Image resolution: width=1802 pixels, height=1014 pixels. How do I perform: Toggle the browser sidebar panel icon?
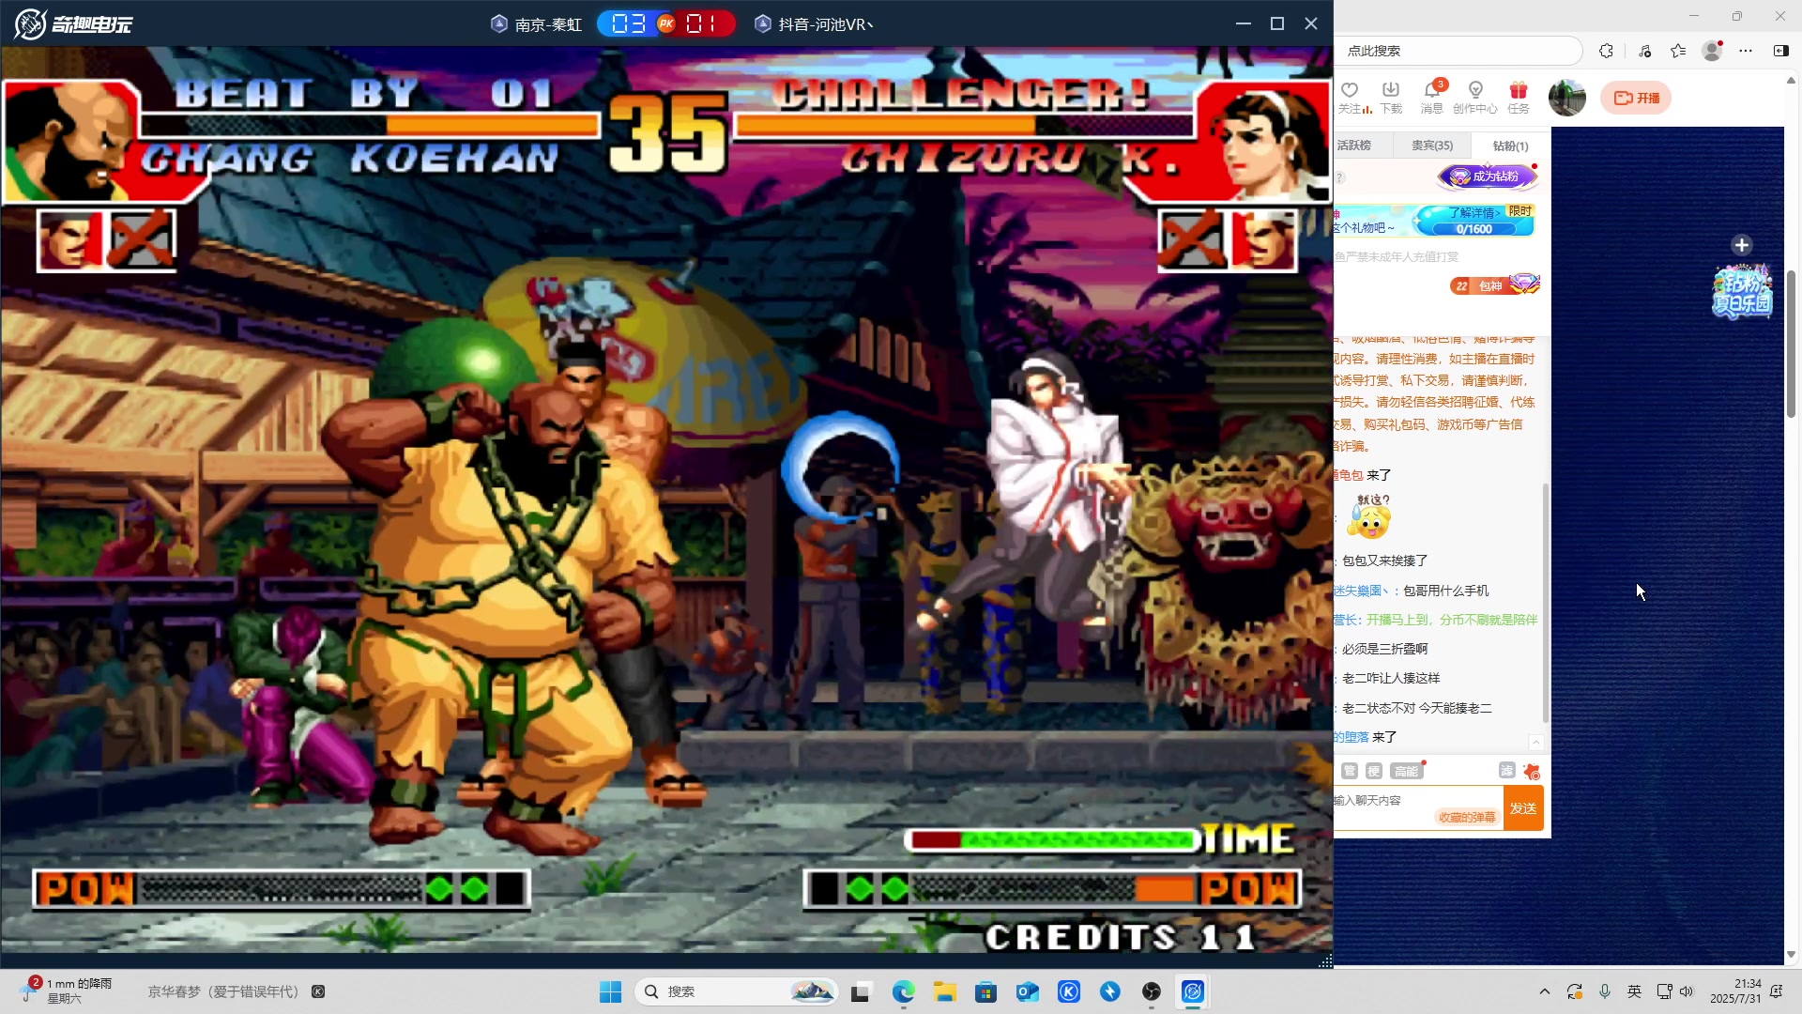click(x=1780, y=51)
